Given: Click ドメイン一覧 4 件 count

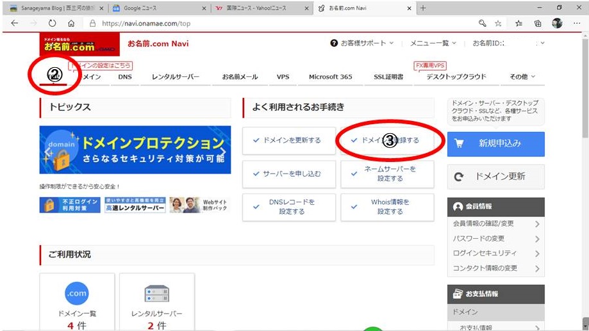Looking at the screenshot, I should click(x=77, y=325).
